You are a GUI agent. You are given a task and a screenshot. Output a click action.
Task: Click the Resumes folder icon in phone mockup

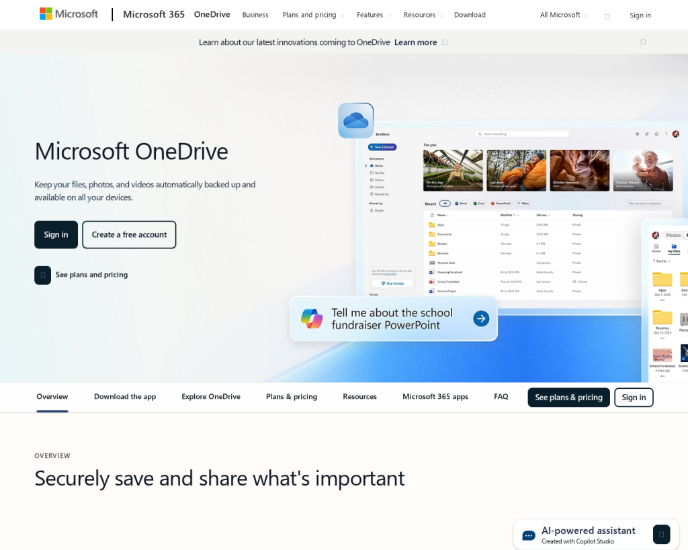662,317
